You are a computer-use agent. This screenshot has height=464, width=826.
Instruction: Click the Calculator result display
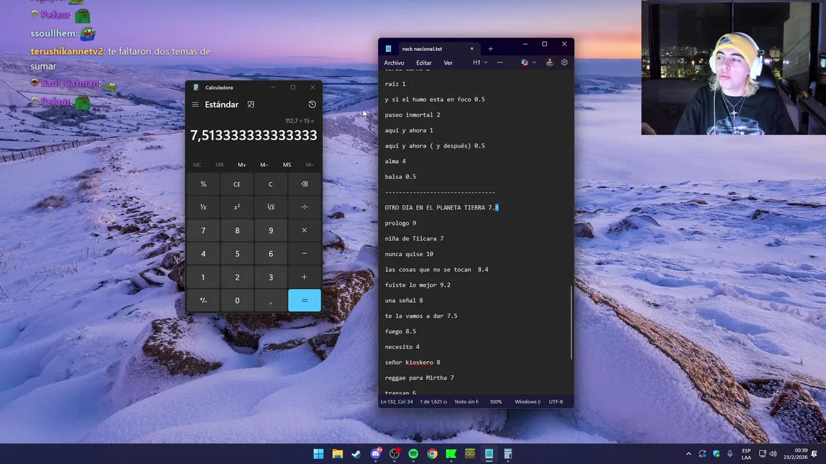pyautogui.click(x=254, y=135)
